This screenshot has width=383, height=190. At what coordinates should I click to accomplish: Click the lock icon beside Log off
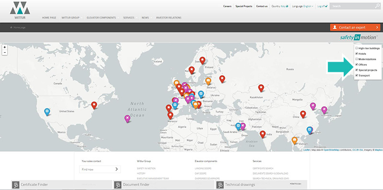(x=327, y=6)
